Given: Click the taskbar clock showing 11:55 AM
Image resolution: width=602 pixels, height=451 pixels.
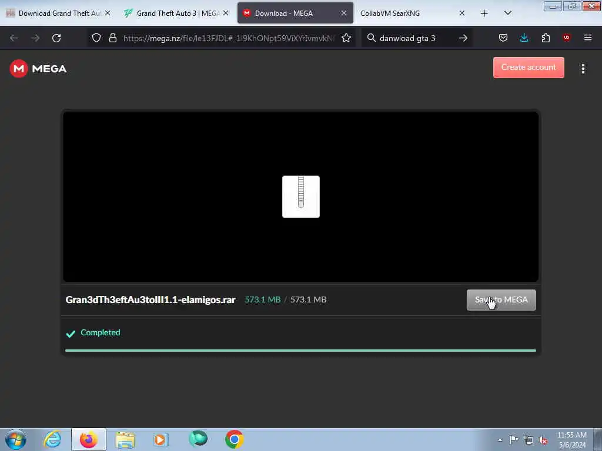Looking at the screenshot, I should (571, 440).
